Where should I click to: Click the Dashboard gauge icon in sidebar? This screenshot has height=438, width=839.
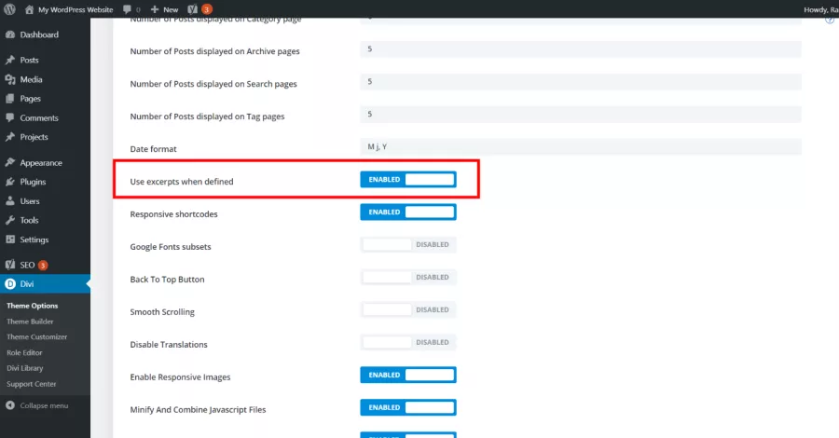click(x=10, y=34)
